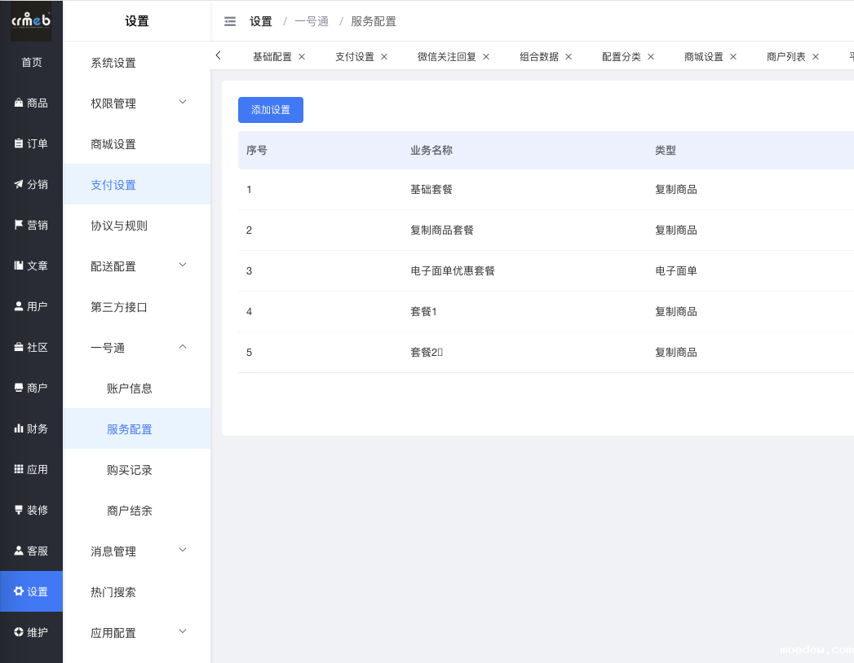
Task: Close the 微信关注回复 tab
Action: tap(486, 57)
